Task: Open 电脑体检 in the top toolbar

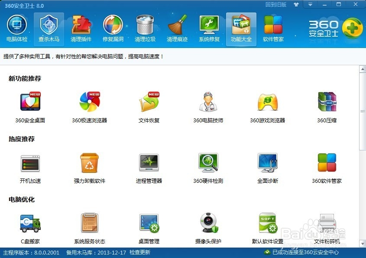Action: tap(17, 27)
